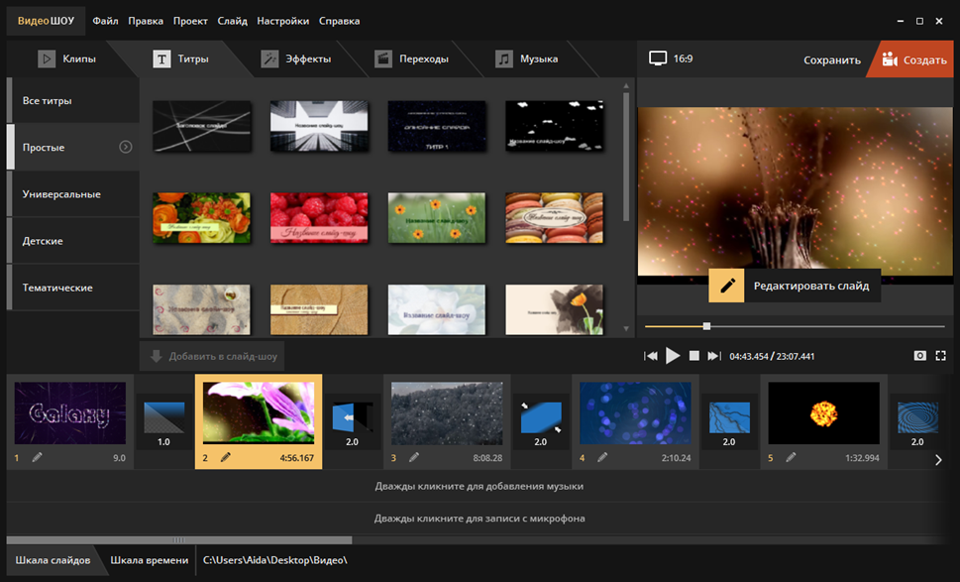The image size is (960, 582).
Task: Click pencil edit icon on slide 1
Action: [x=38, y=457]
